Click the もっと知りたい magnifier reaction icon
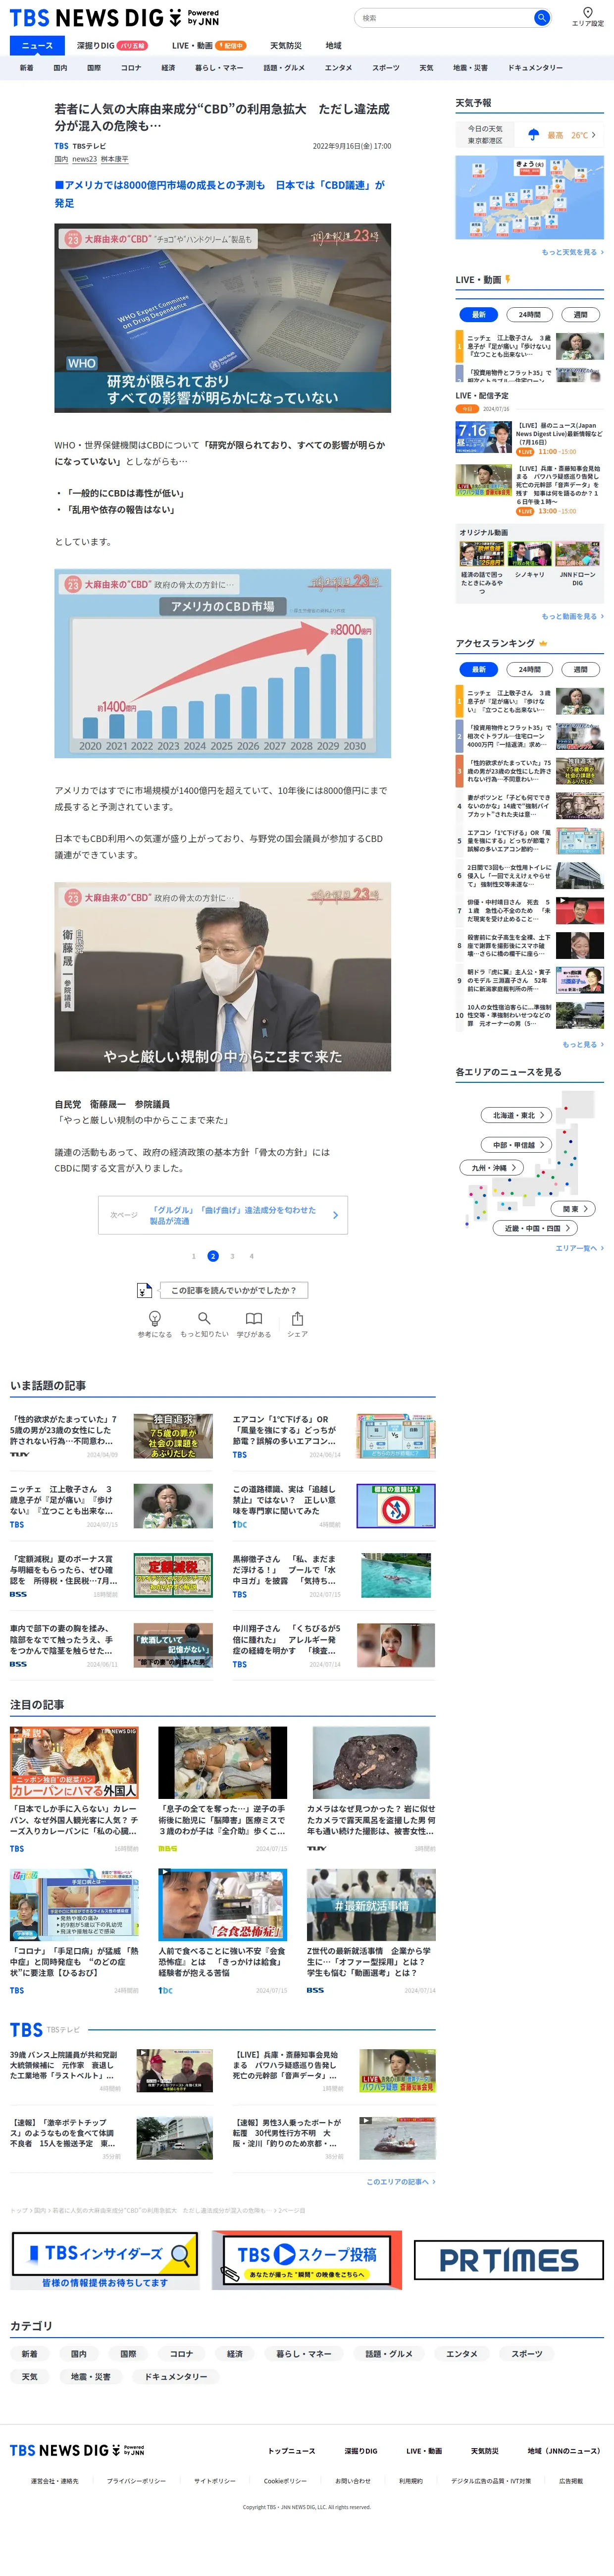The width and height of the screenshot is (614, 2576). (204, 1319)
